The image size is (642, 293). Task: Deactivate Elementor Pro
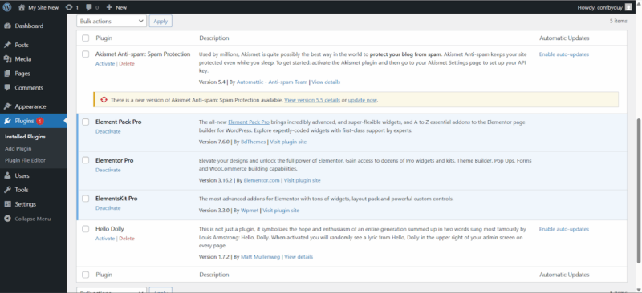click(x=108, y=170)
